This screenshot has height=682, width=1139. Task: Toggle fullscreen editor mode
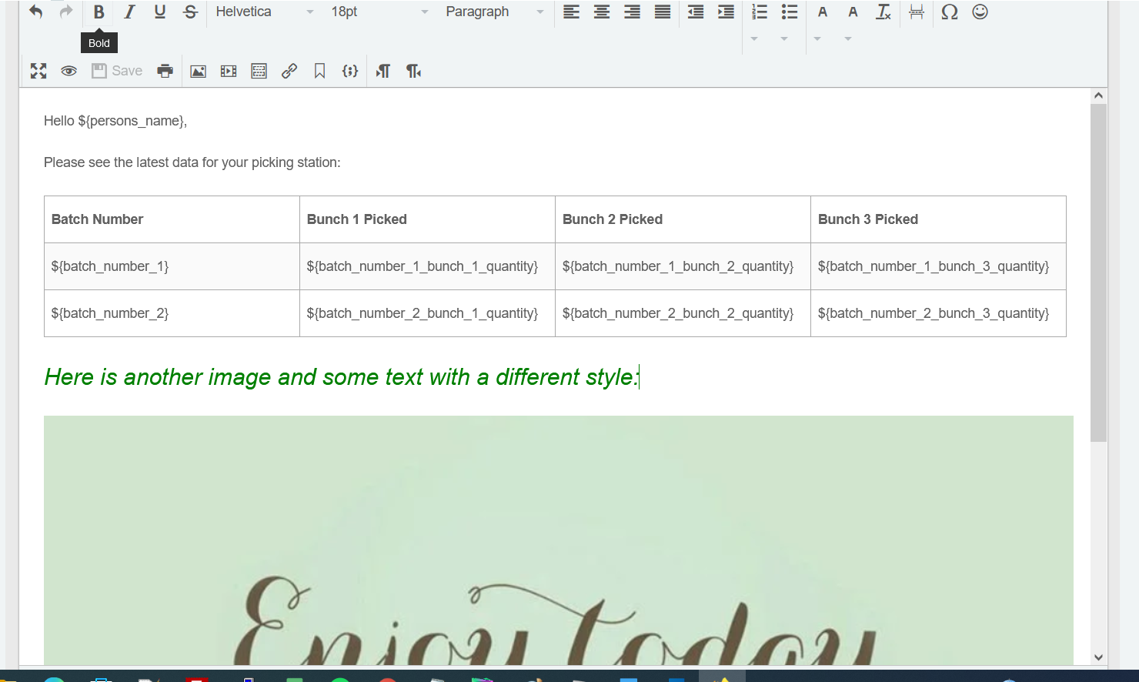[38, 72]
